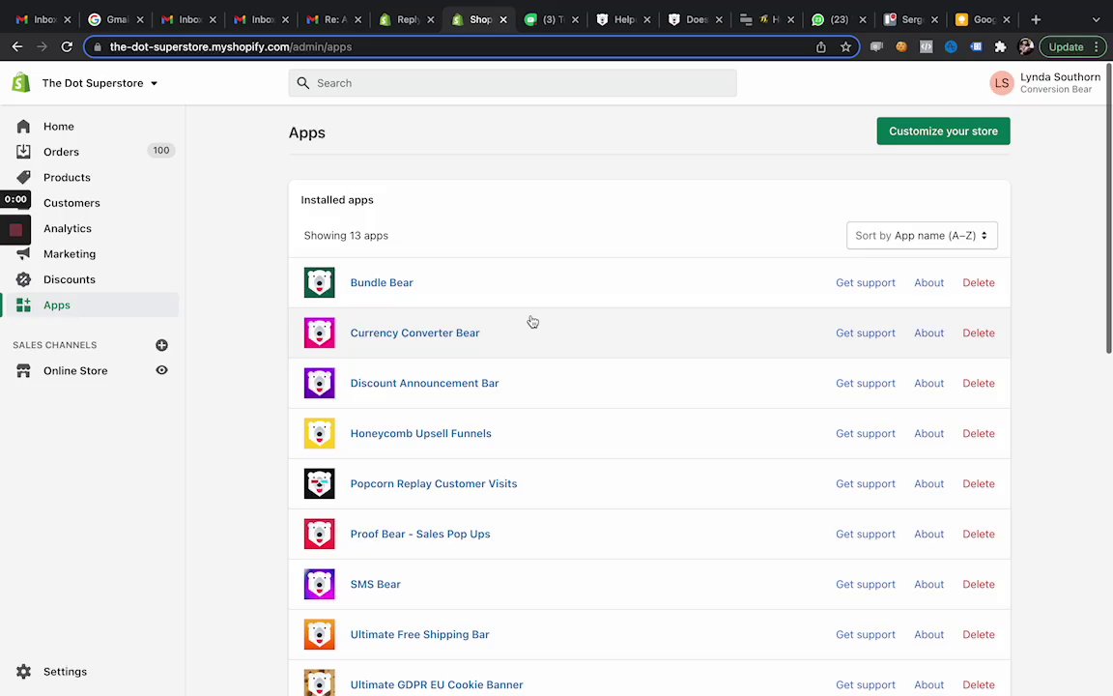
Task: Open Popcorn Replay Customer Visits app
Action: click(x=434, y=483)
